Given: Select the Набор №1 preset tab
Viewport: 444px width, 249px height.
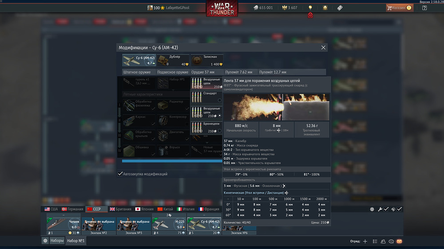Looking at the screenshot, I should [x=76, y=241].
